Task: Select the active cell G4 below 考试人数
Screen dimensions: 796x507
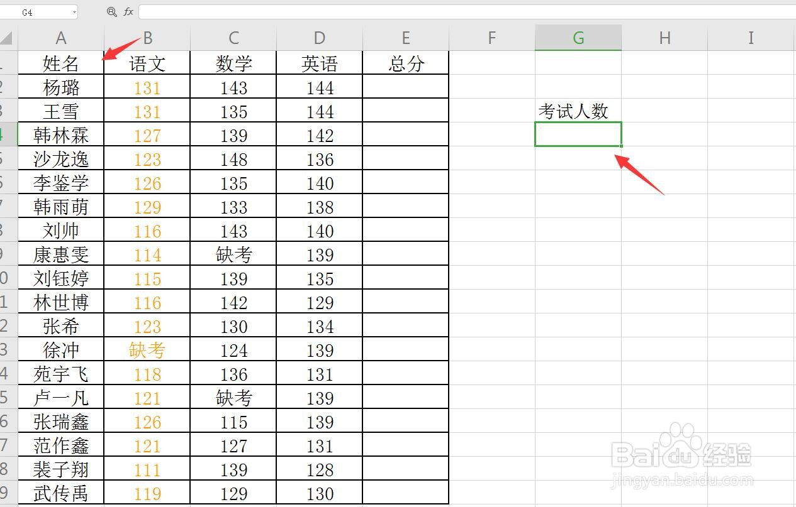Action: pos(578,134)
